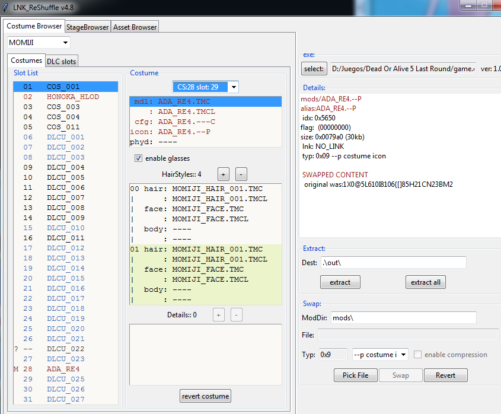Screen dimensions: 501x414
Task: Expand the CS:28 slot: 29 combo box
Action: coord(205,87)
